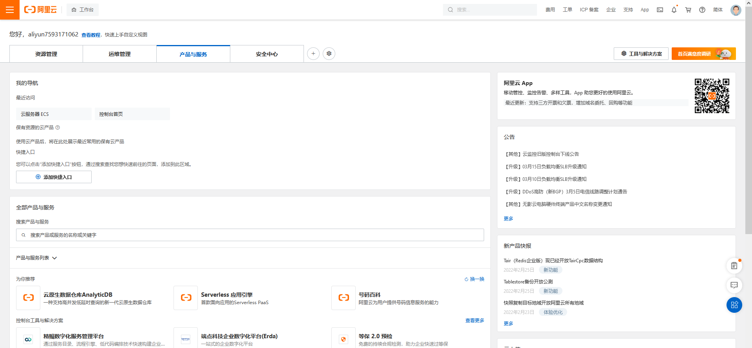Open the 企业 menu
This screenshot has width=752, height=348.
click(611, 10)
